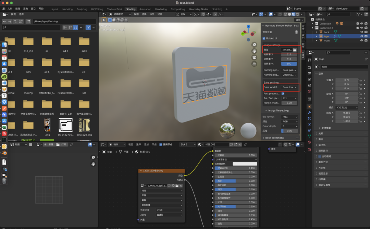Screen dimensions: 370x229
Task: Expand the 关系 relations panel
Action: click(x=342, y=133)
